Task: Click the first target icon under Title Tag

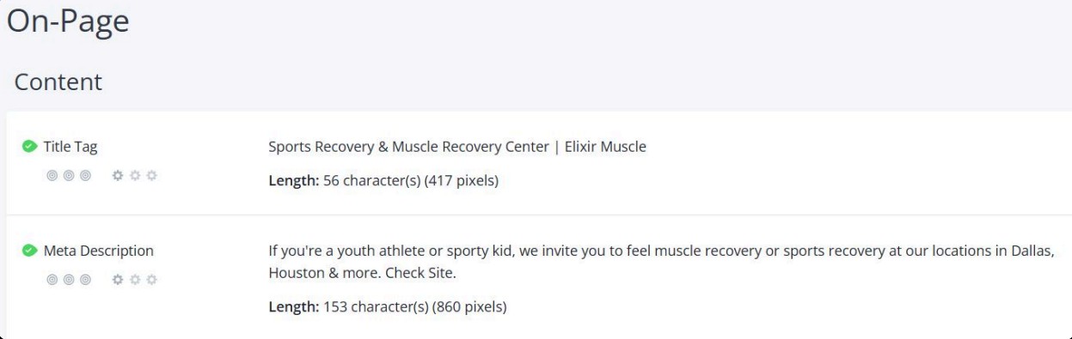Action: (x=52, y=175)
